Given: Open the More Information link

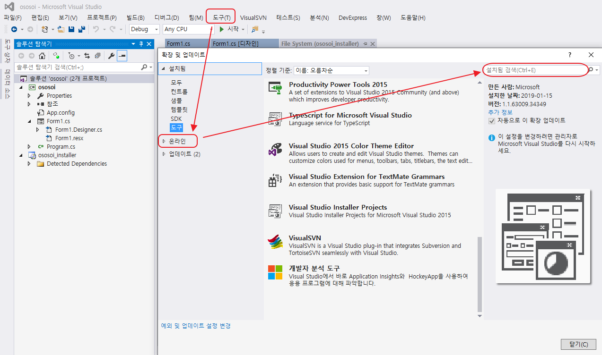Looking at the screenshot, I should (500, 112).
